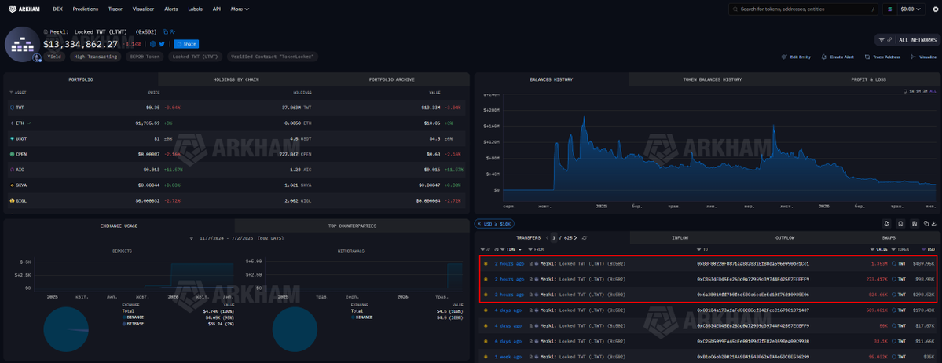Go to the next transfers page
The width and height of the screenshot is (942, 363).
pos(576,238)
